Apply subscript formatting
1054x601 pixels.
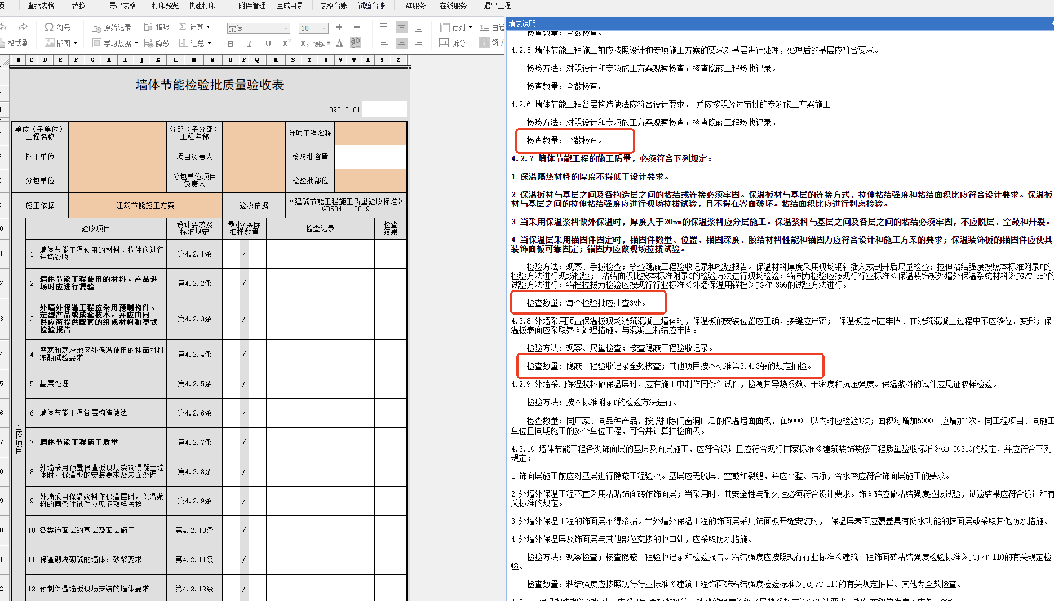(304, 43)
